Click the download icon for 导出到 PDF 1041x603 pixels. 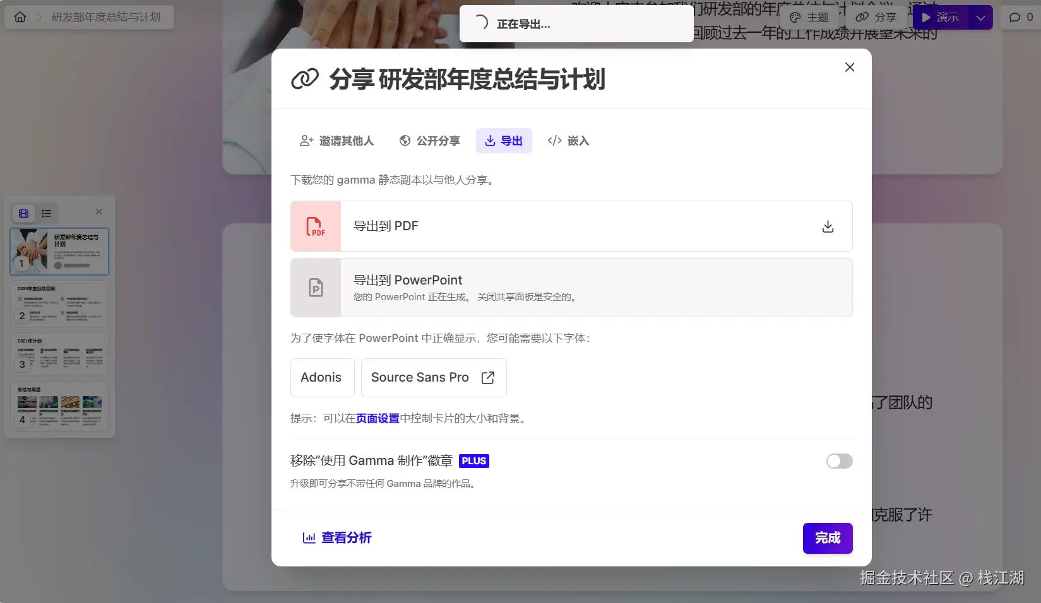click(x=828, y=226)
